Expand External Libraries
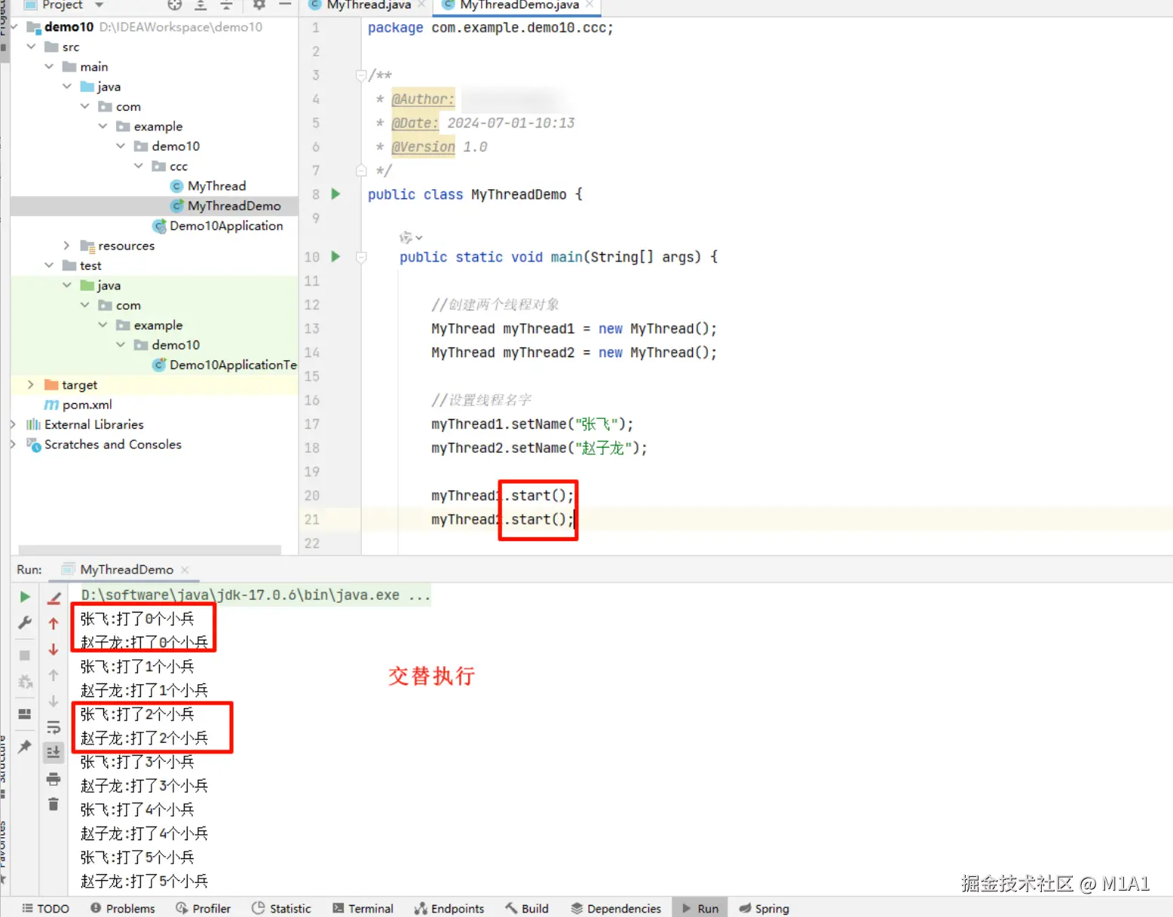Viewport: 1173px width, 917px height. click(x=13, y=424)
